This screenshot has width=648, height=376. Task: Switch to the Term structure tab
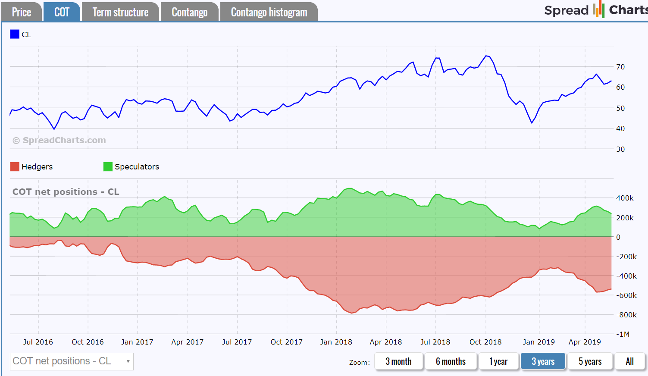coord(120,12)
